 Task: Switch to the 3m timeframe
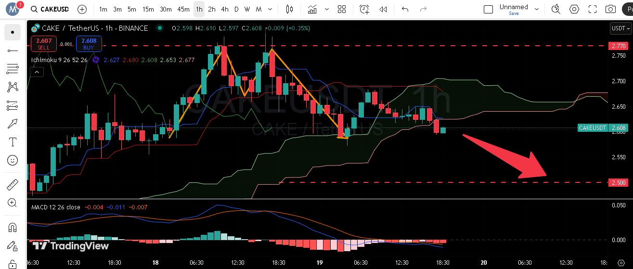(117, 9)
